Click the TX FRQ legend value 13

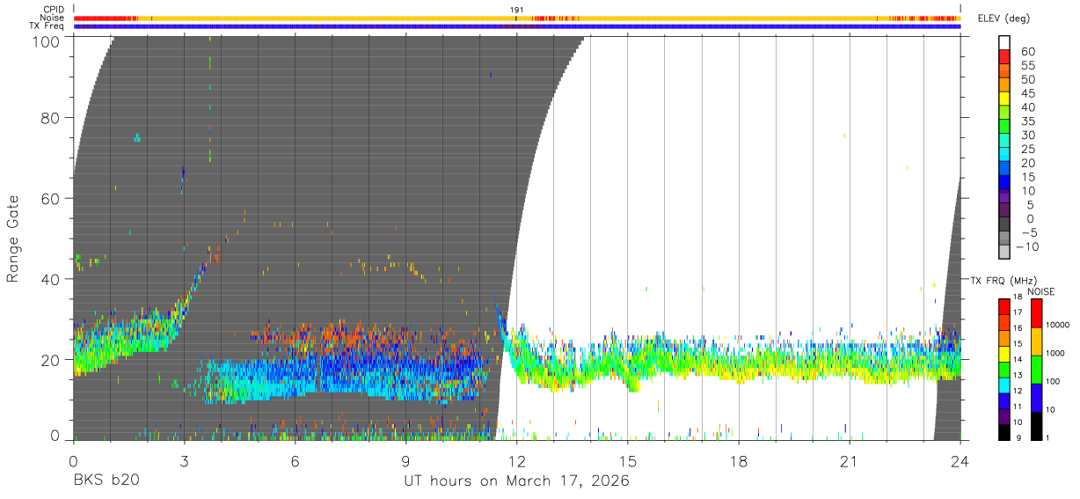[1018, 377]
